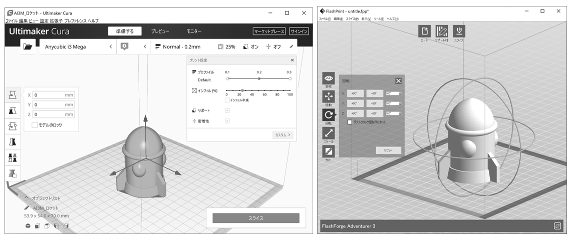Open FlashPrint ツール(T) menu
The height and width of the screenshot is (242, 573).
coord(379,19)
